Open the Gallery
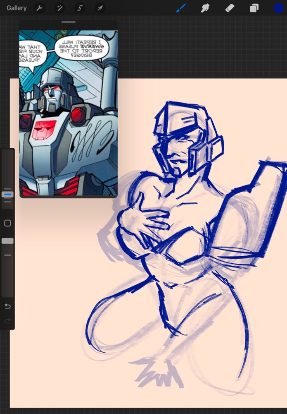Viewport: 287px width, 414px height. (x=17, y=8)
